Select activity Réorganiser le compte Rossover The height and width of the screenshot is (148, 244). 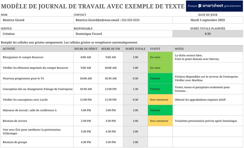(37, 57)
